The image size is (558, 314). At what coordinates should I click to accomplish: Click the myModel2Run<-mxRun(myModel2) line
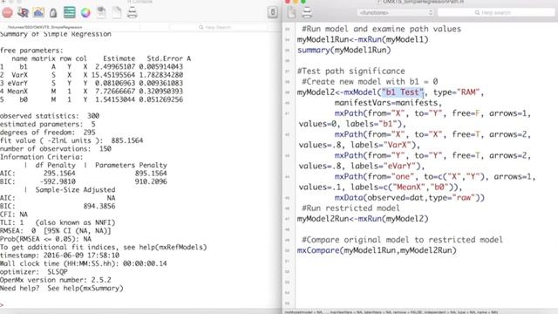(363, 219)
